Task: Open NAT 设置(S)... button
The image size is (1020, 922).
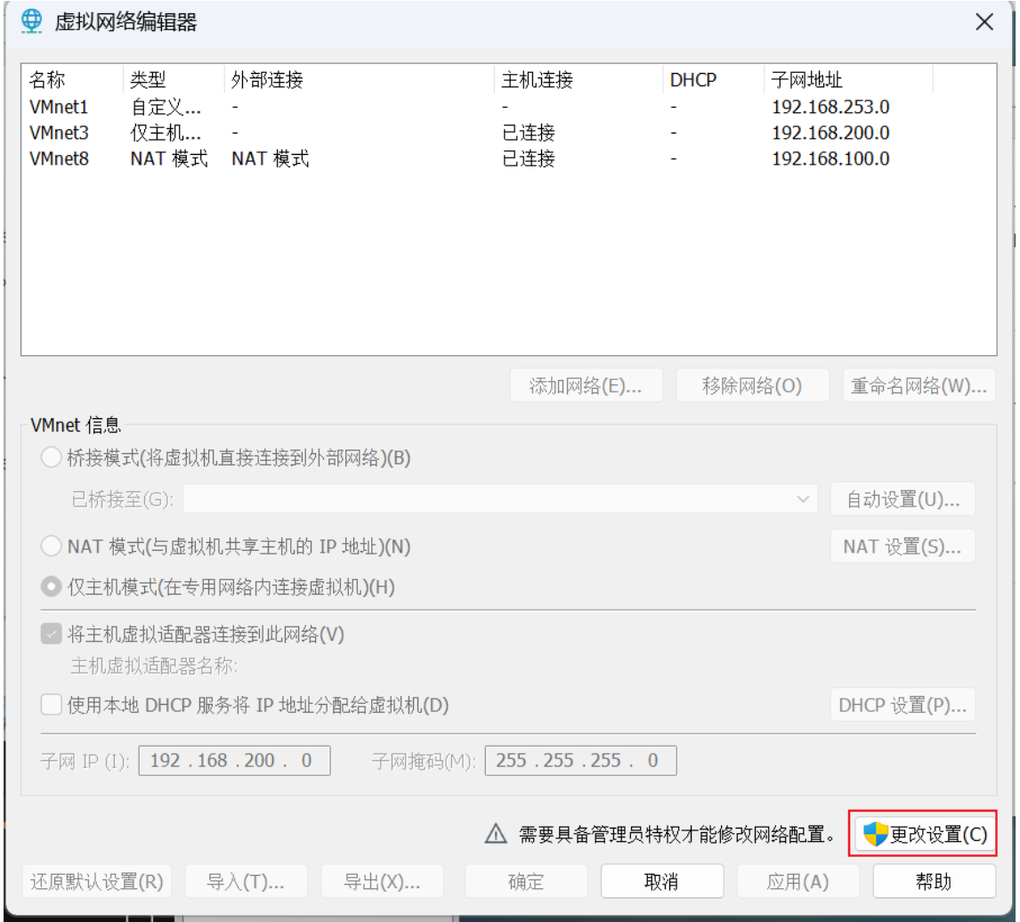Action: (903, 546)
